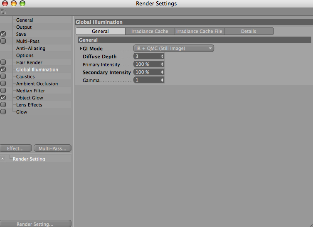313x227 pixels.
Task: Click the Diffuse Depth value field
Action: click(147, 56)
